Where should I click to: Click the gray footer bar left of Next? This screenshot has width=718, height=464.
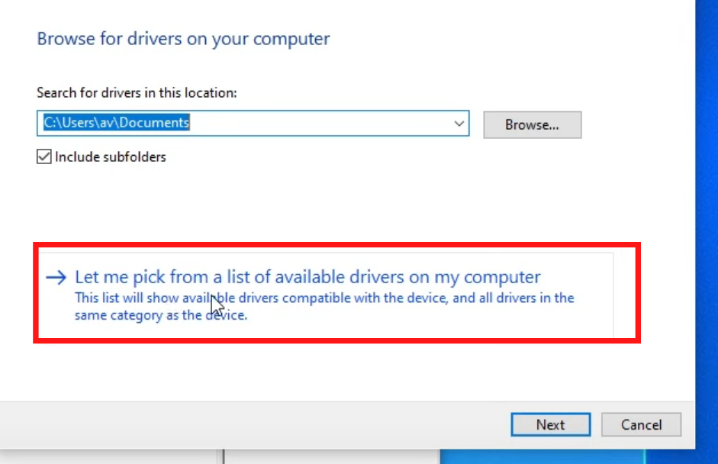pyautogui.click(x=252, y=424)
